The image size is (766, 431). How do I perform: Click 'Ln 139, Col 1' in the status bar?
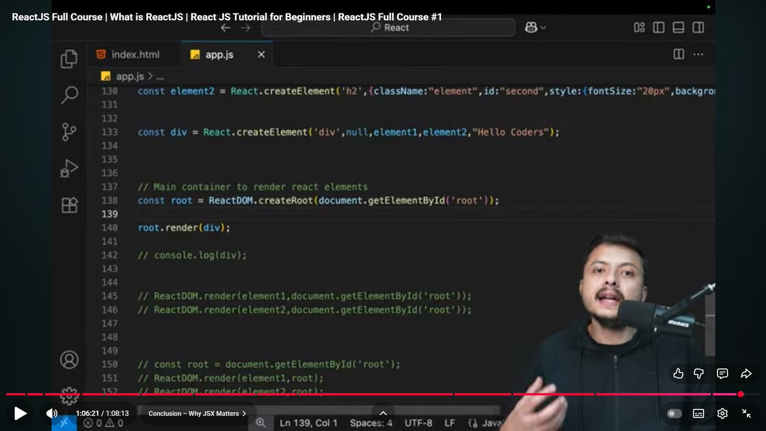(x=309, y=423)
